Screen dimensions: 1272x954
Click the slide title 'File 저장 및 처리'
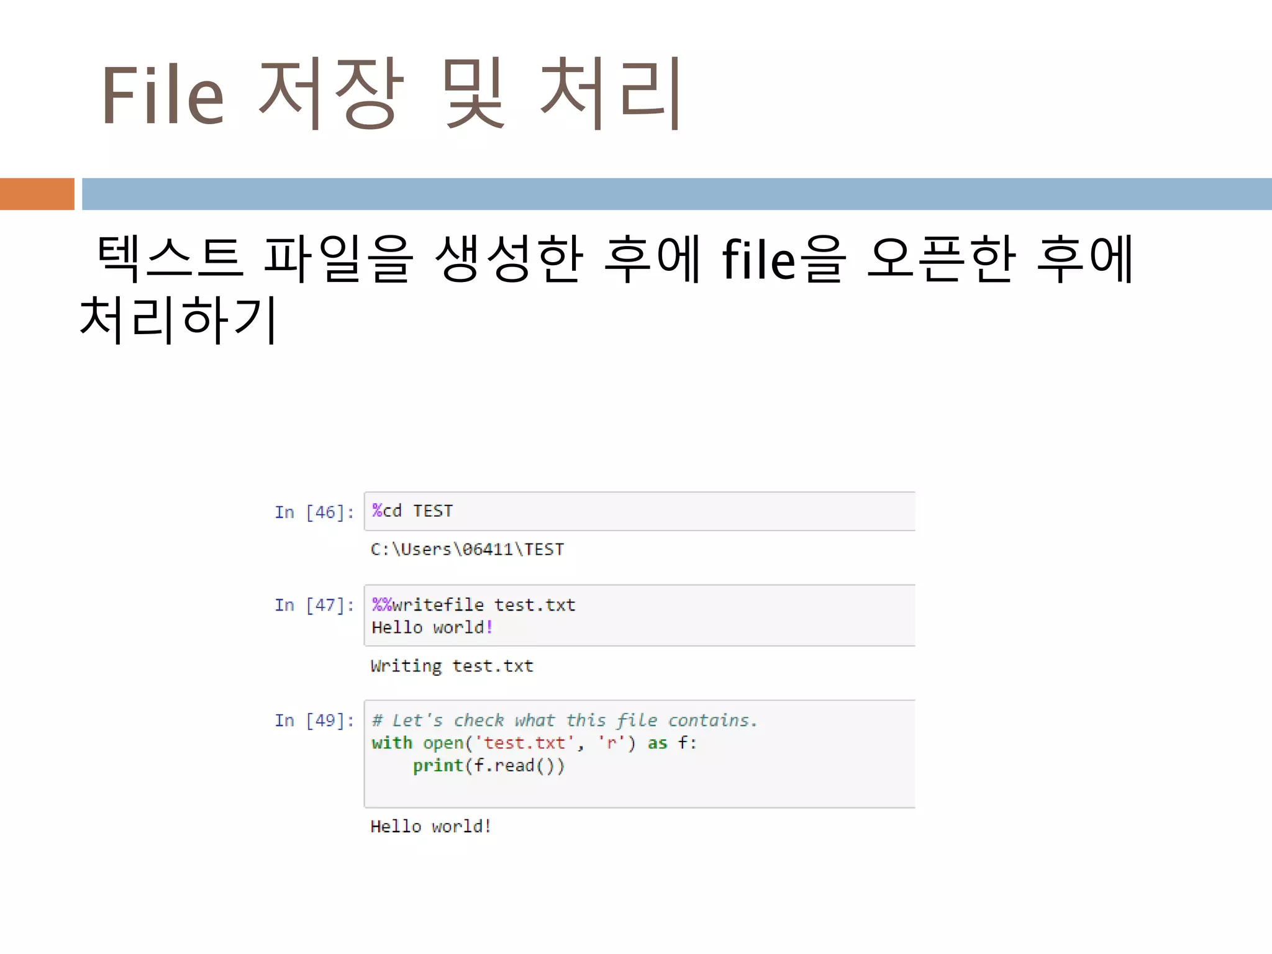pyautogui.click(x=393, y=93)
